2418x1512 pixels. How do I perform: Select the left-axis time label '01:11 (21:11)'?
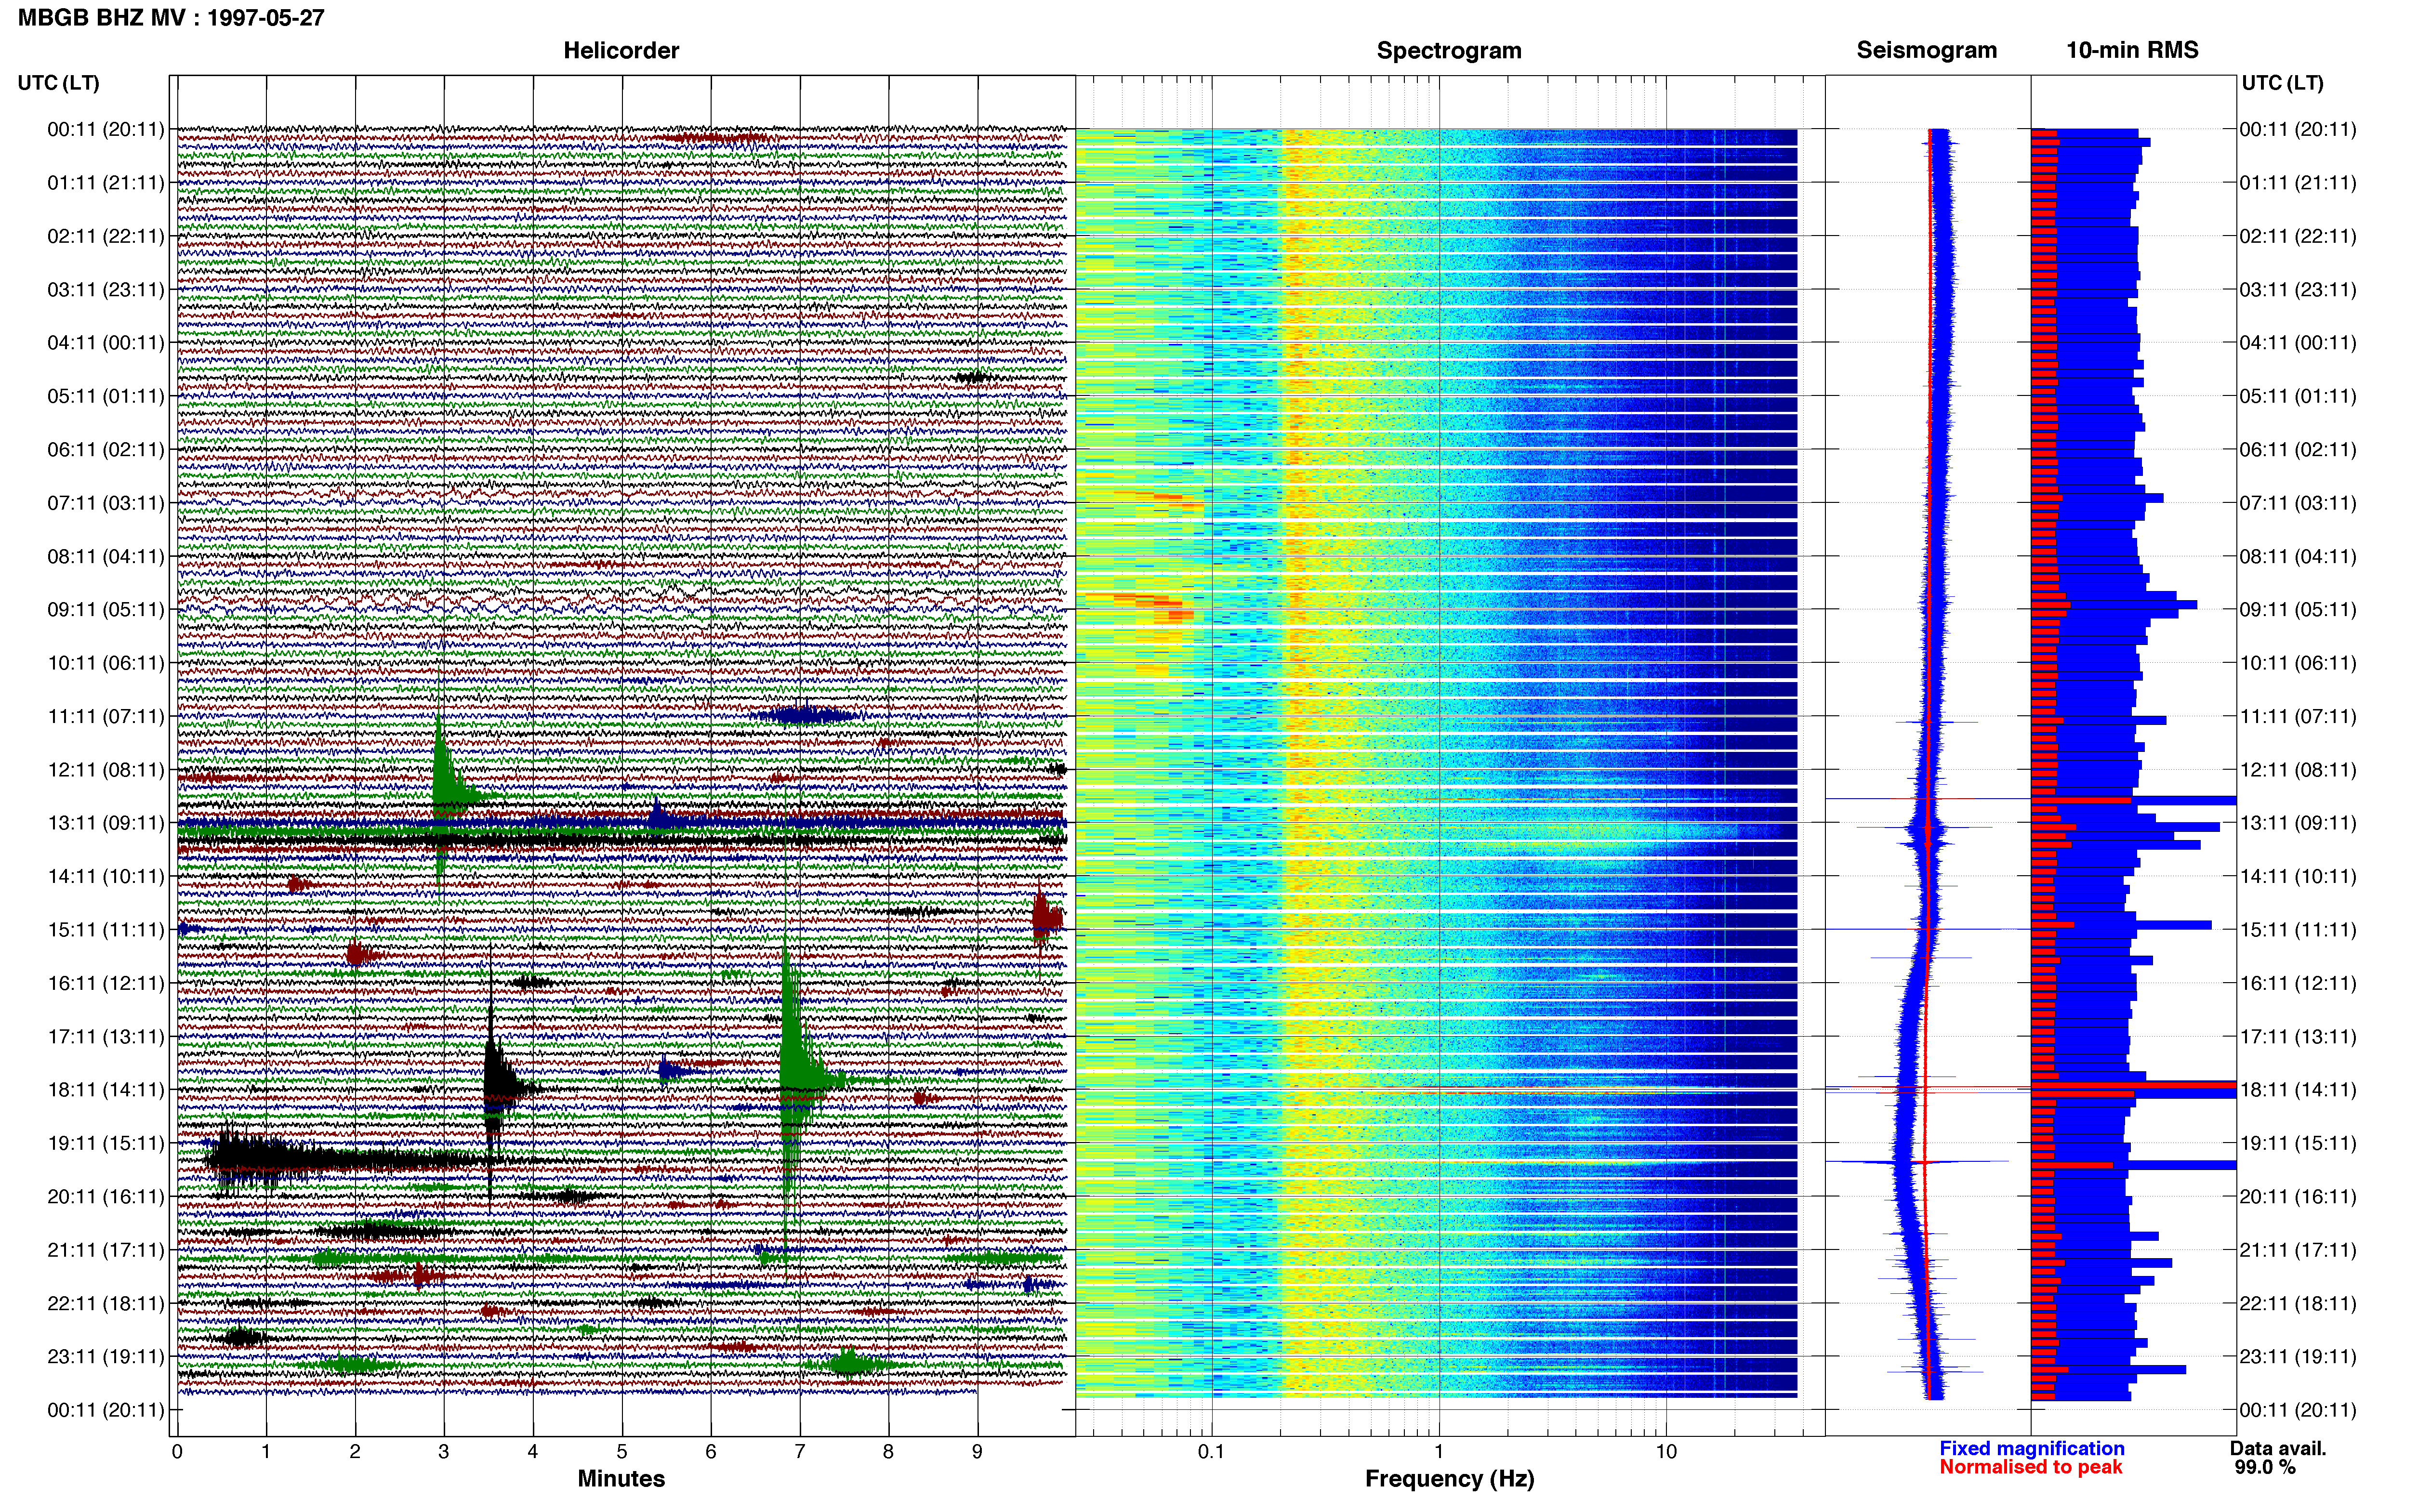pyautogui.click(x=105, y=183)
